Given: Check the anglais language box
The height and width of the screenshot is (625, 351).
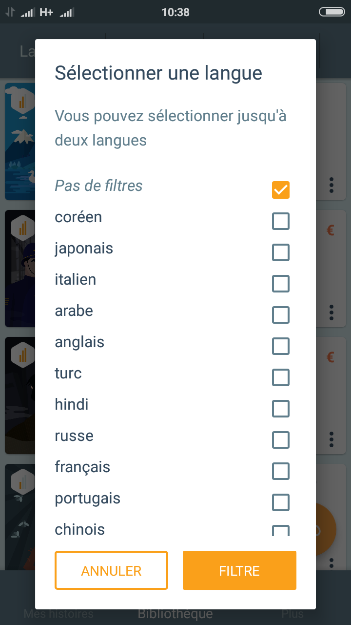Looking at the screenshot, I should 281,346.
